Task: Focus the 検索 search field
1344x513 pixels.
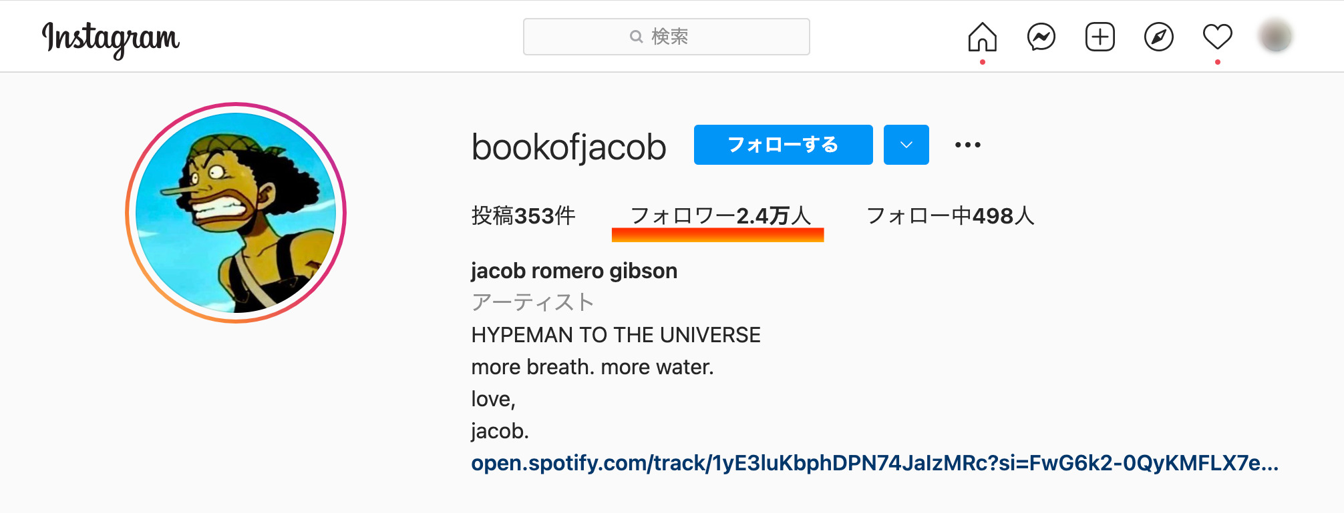Action: 666,37
